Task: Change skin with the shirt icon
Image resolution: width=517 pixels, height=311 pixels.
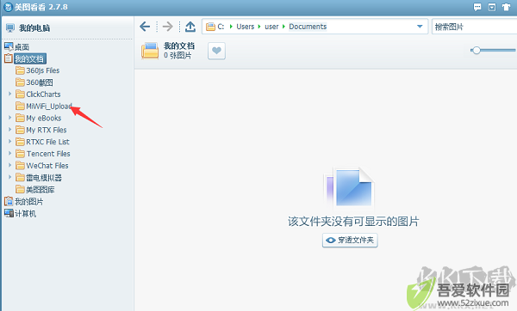Action: [x=506, y=7]
